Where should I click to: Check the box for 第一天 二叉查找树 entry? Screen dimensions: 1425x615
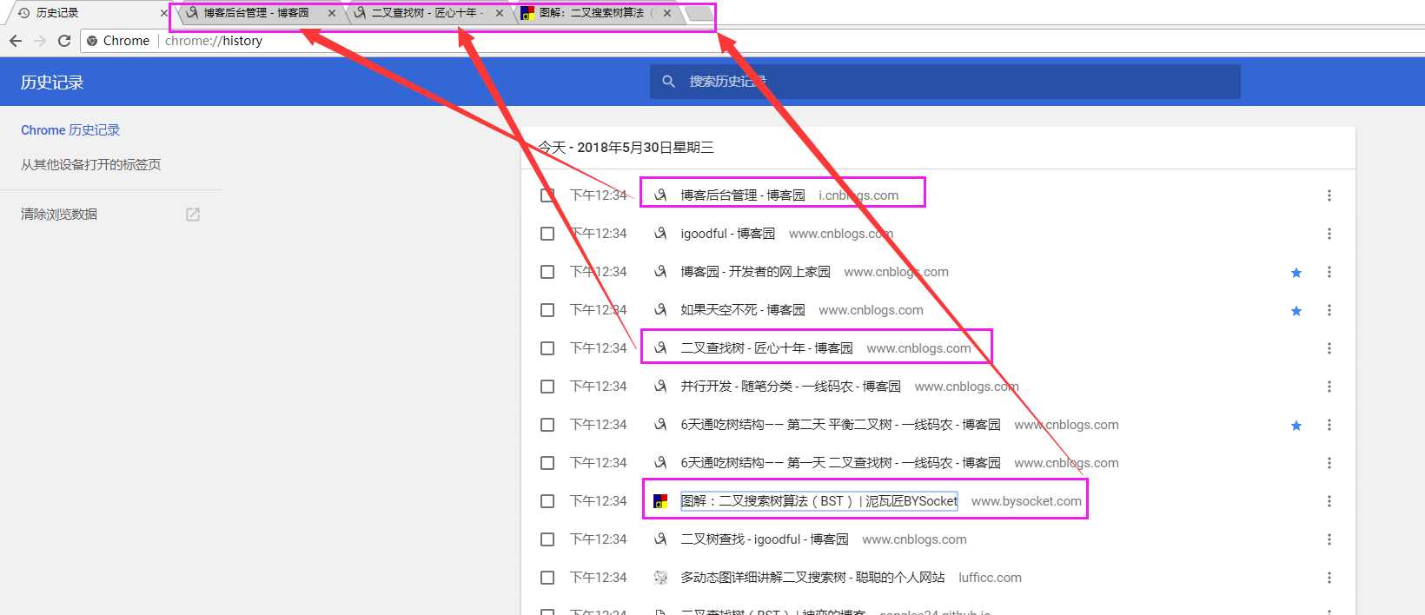tap(547, 463)
